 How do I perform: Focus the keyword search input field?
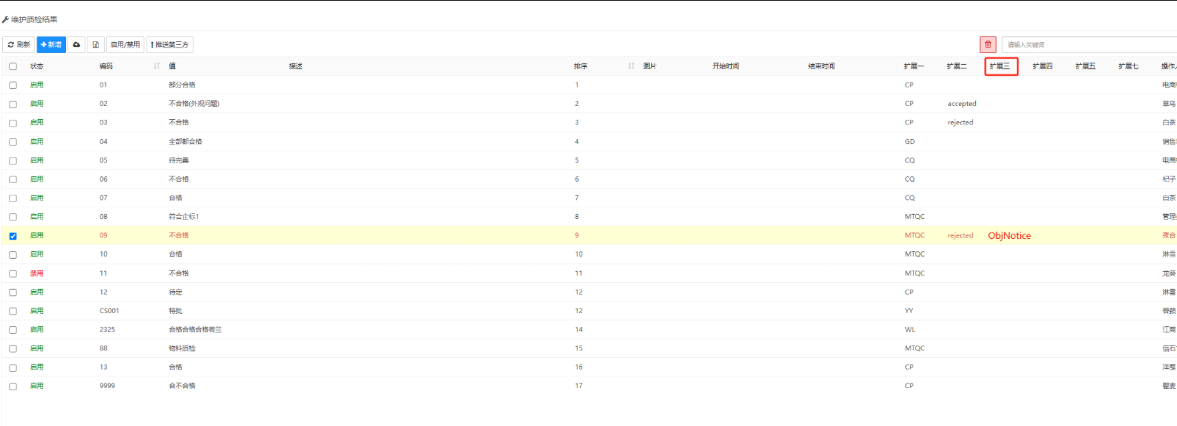[1088, 45]
